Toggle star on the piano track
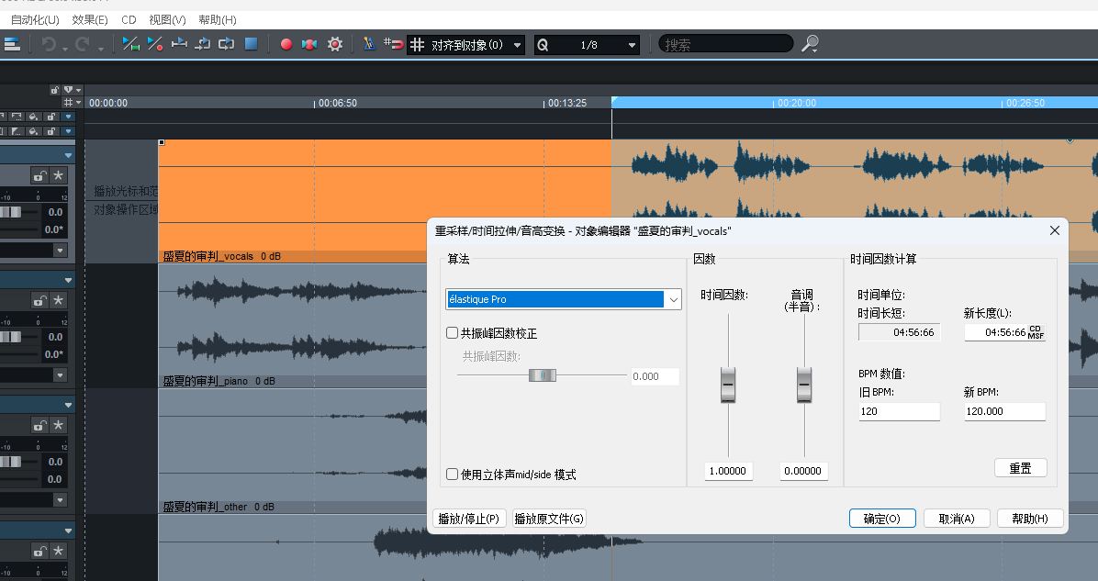This screenshot has height=581, width=1098. point(58,300)
